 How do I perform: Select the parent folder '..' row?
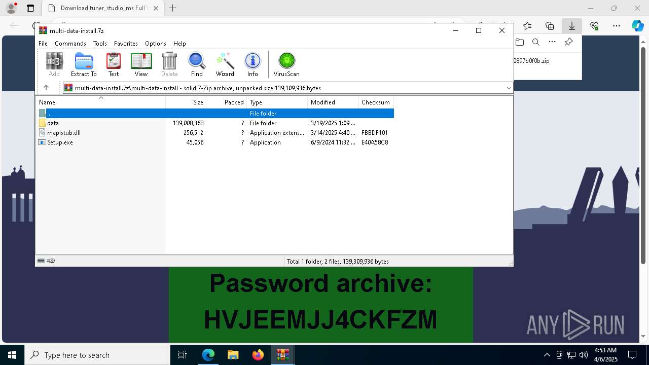click(x=215, y=114)
